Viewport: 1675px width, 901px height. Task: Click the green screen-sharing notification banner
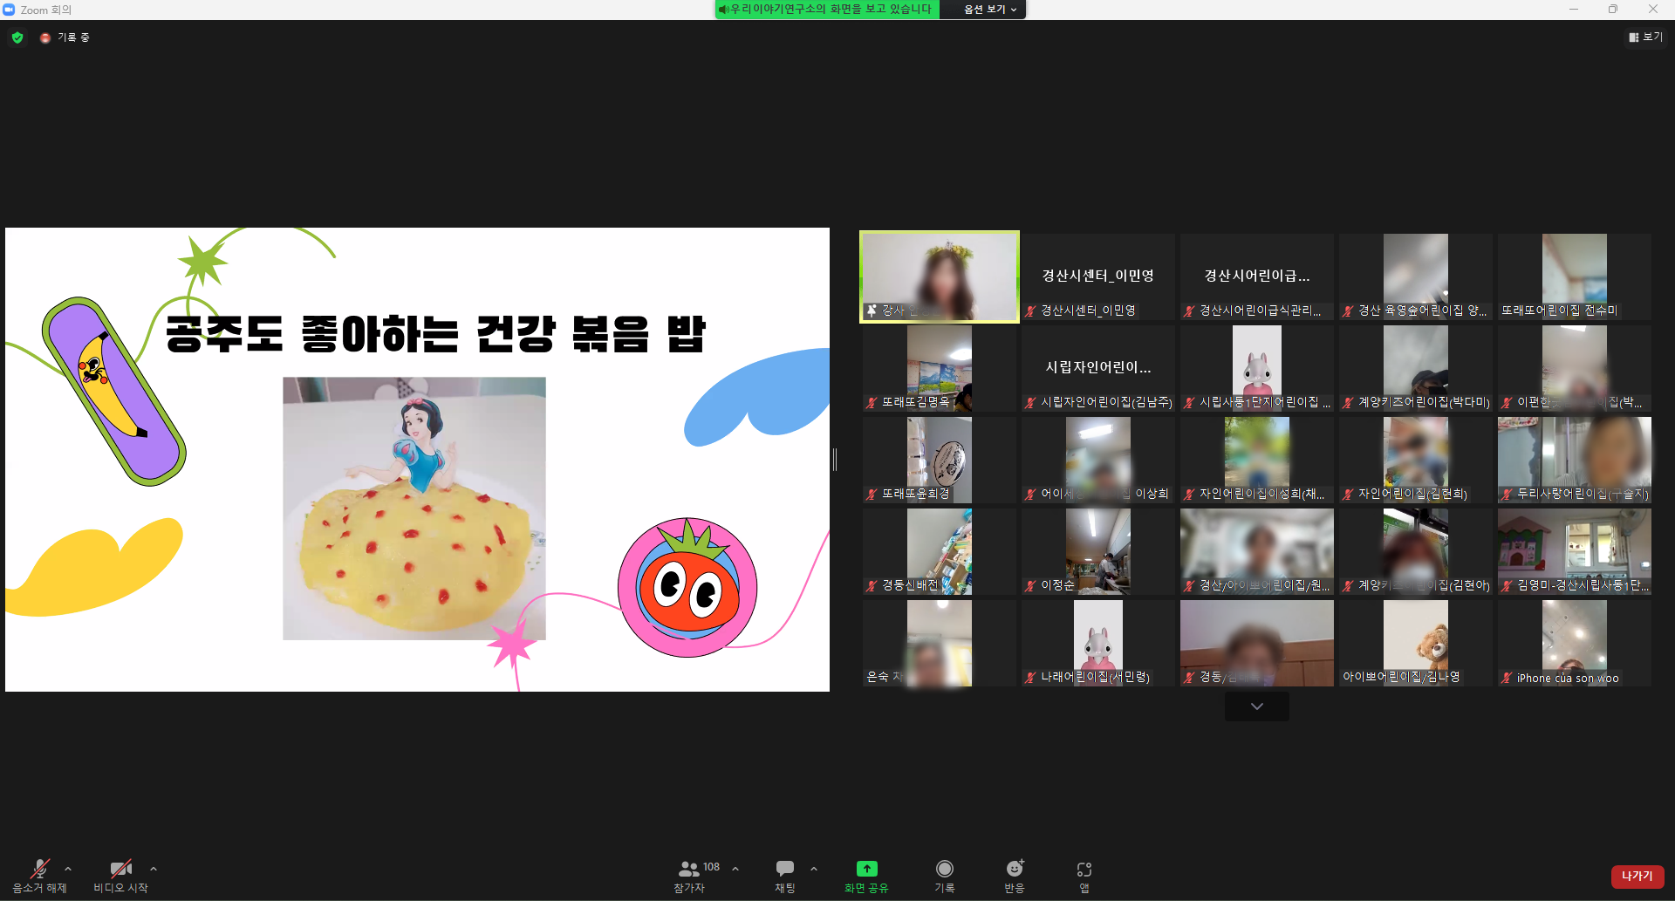(827, 10)
